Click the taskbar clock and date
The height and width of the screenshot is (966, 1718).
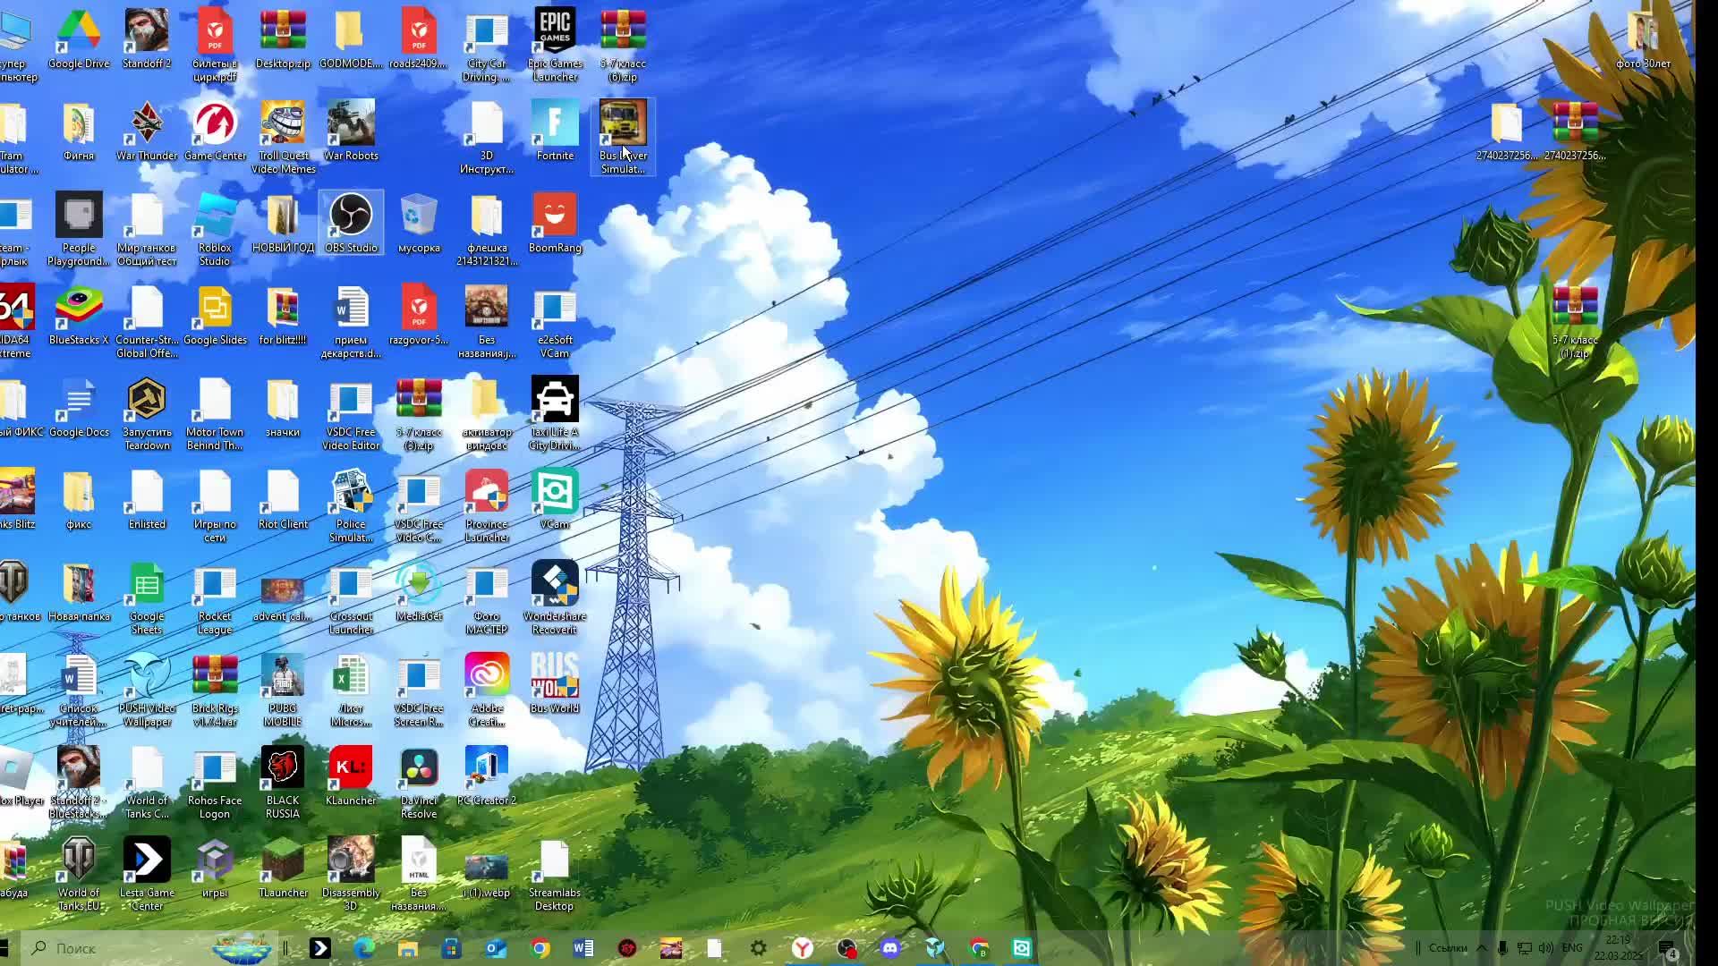[x=1618, y=948]
